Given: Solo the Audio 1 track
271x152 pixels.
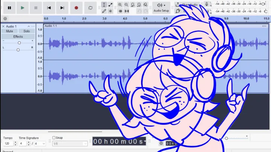Looking at the screenshot, I should 27,31.
